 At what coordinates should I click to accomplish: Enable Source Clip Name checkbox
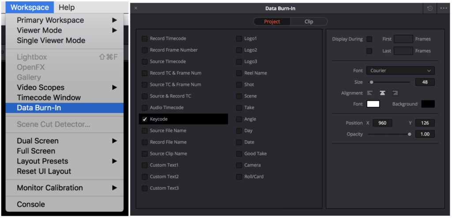click(x=144, y=154)
